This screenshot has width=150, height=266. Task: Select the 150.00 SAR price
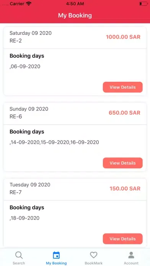click(x=125, y=189)
